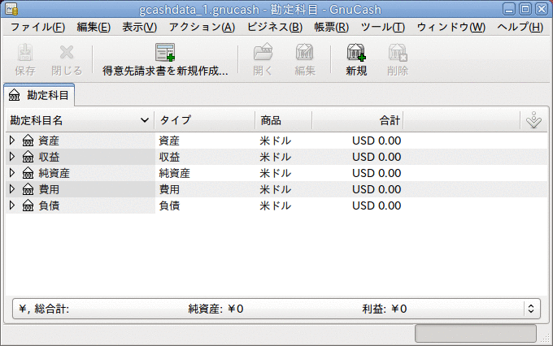Click the 保存 (Save) toolbar icon
The height and width of the screenshot is (346, 553).
pyautogui.click(x=25, y=53)
